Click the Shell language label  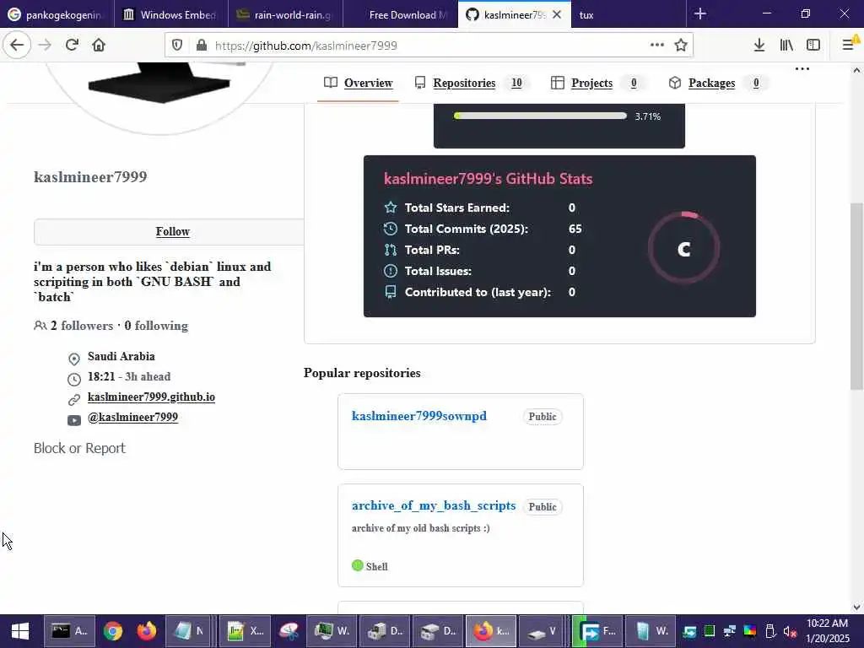[377, 566]
